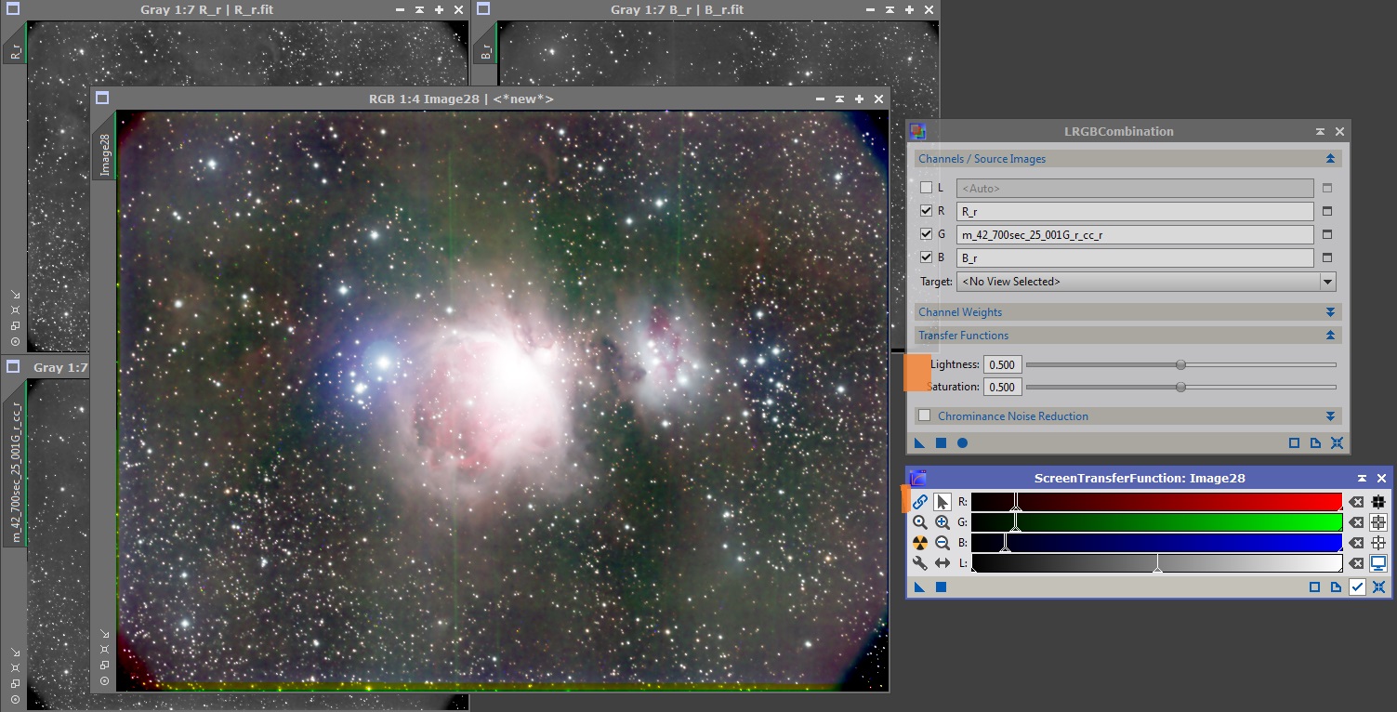Click the LRGBCombination new instance triangle

[919, 443]
